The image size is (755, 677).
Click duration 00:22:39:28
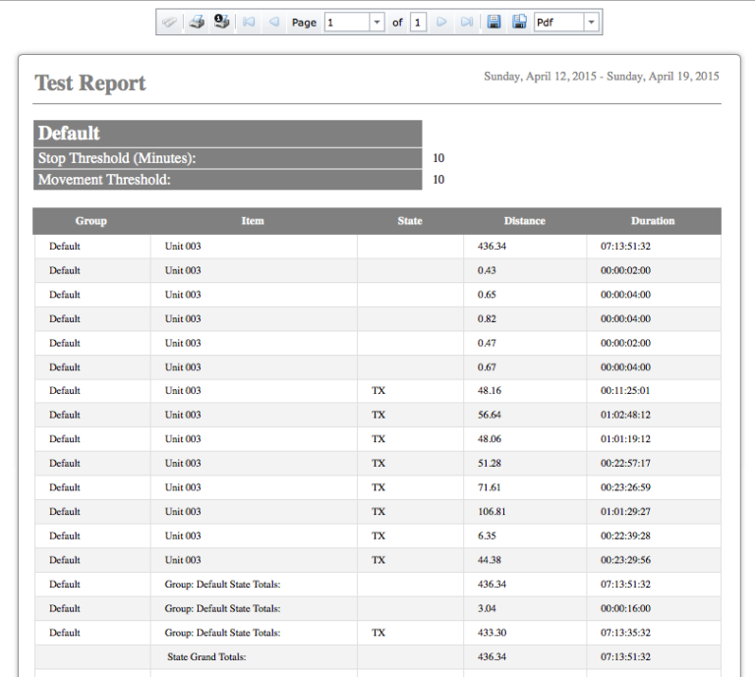pos(625,536)
